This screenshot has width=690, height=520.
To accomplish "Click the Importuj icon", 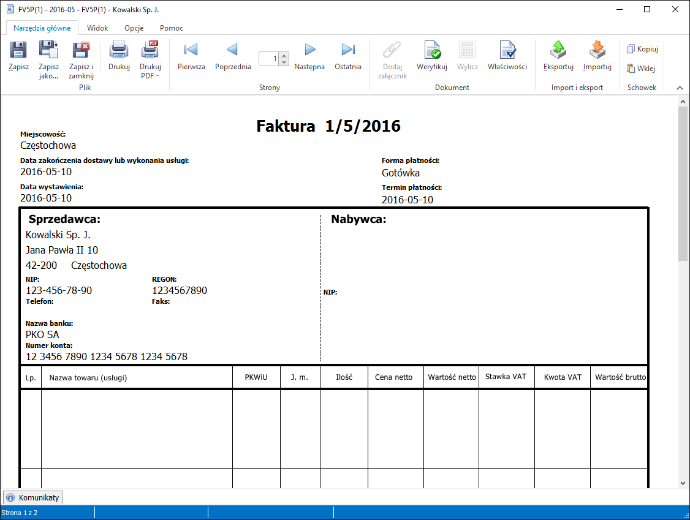I will point(597,51).
